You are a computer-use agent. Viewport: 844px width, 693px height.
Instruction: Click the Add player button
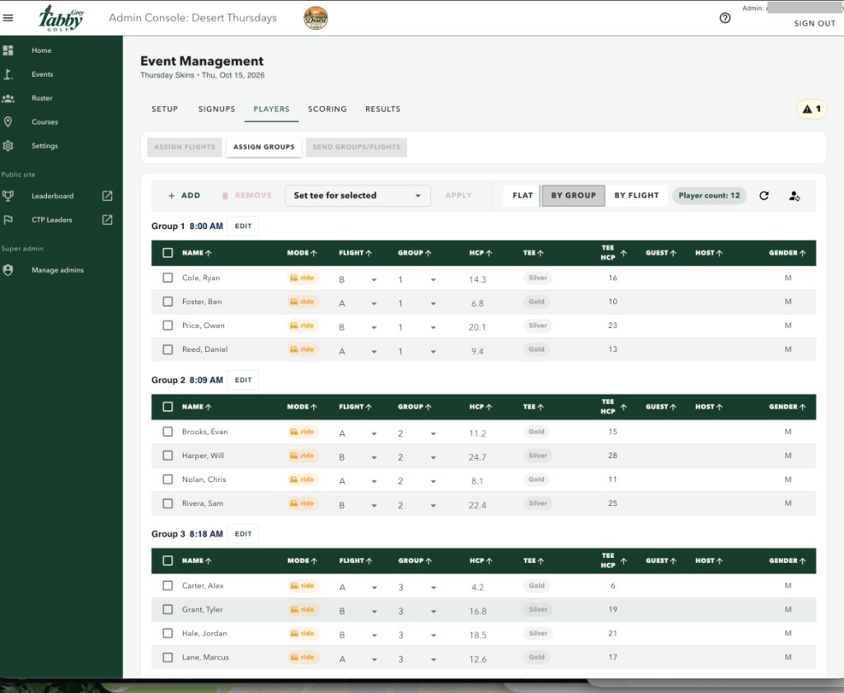[184, 196]
